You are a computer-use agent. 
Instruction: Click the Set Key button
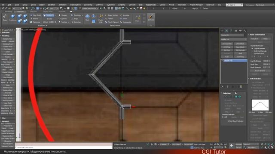point(238,148)
